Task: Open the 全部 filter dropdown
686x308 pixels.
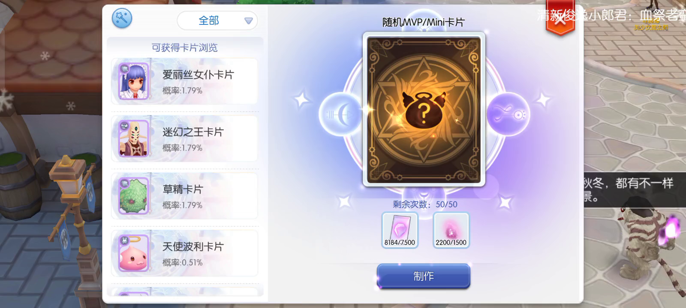Action: [x=217, y=21]
